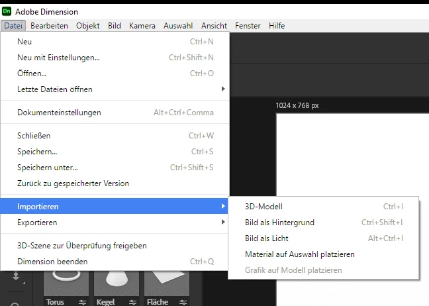Viewport: 429px width, 306px height.
Task: Open the Kamera menu
Action: (142, 26)
